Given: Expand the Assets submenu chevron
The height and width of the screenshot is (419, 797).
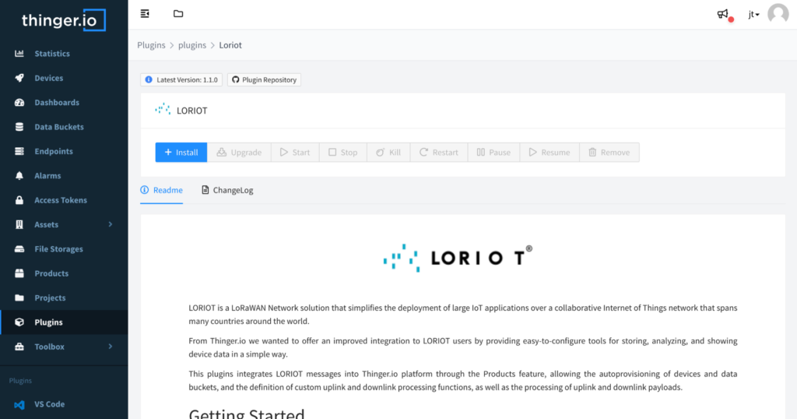Looking at the screenshot, I should click(111, 224).
